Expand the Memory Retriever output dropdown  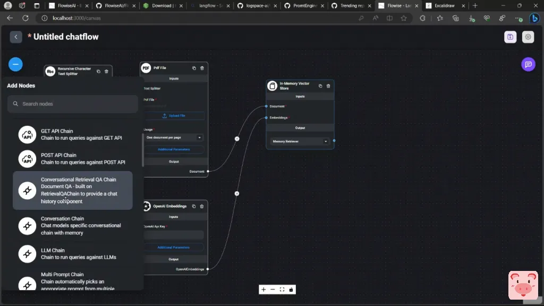[x=300, y=141]
